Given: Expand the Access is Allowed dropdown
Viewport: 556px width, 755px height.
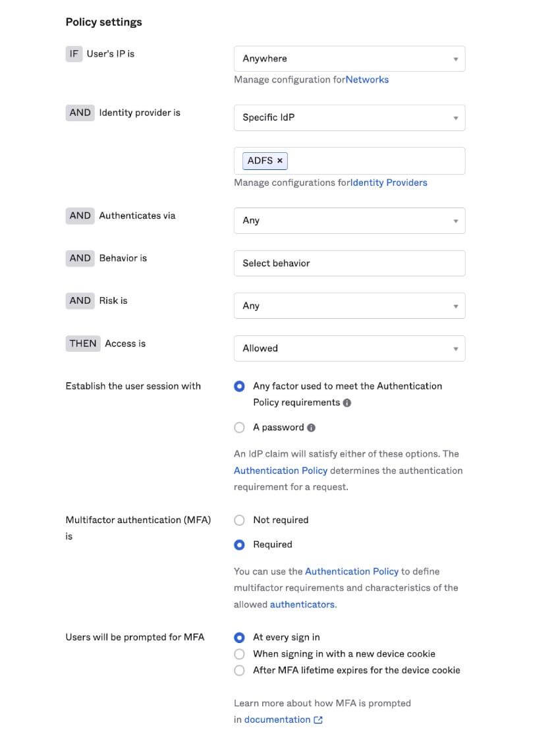Looking at the screenshot, I should 349,349.
